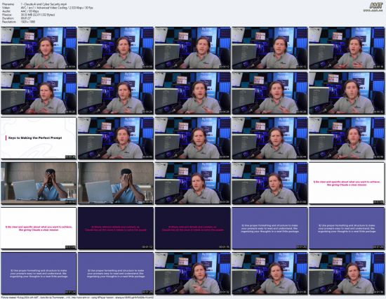Open white 'Be clear and specific' slide ending fourth row
Viewport: 386px width, 299px height.
coord(347,183)
